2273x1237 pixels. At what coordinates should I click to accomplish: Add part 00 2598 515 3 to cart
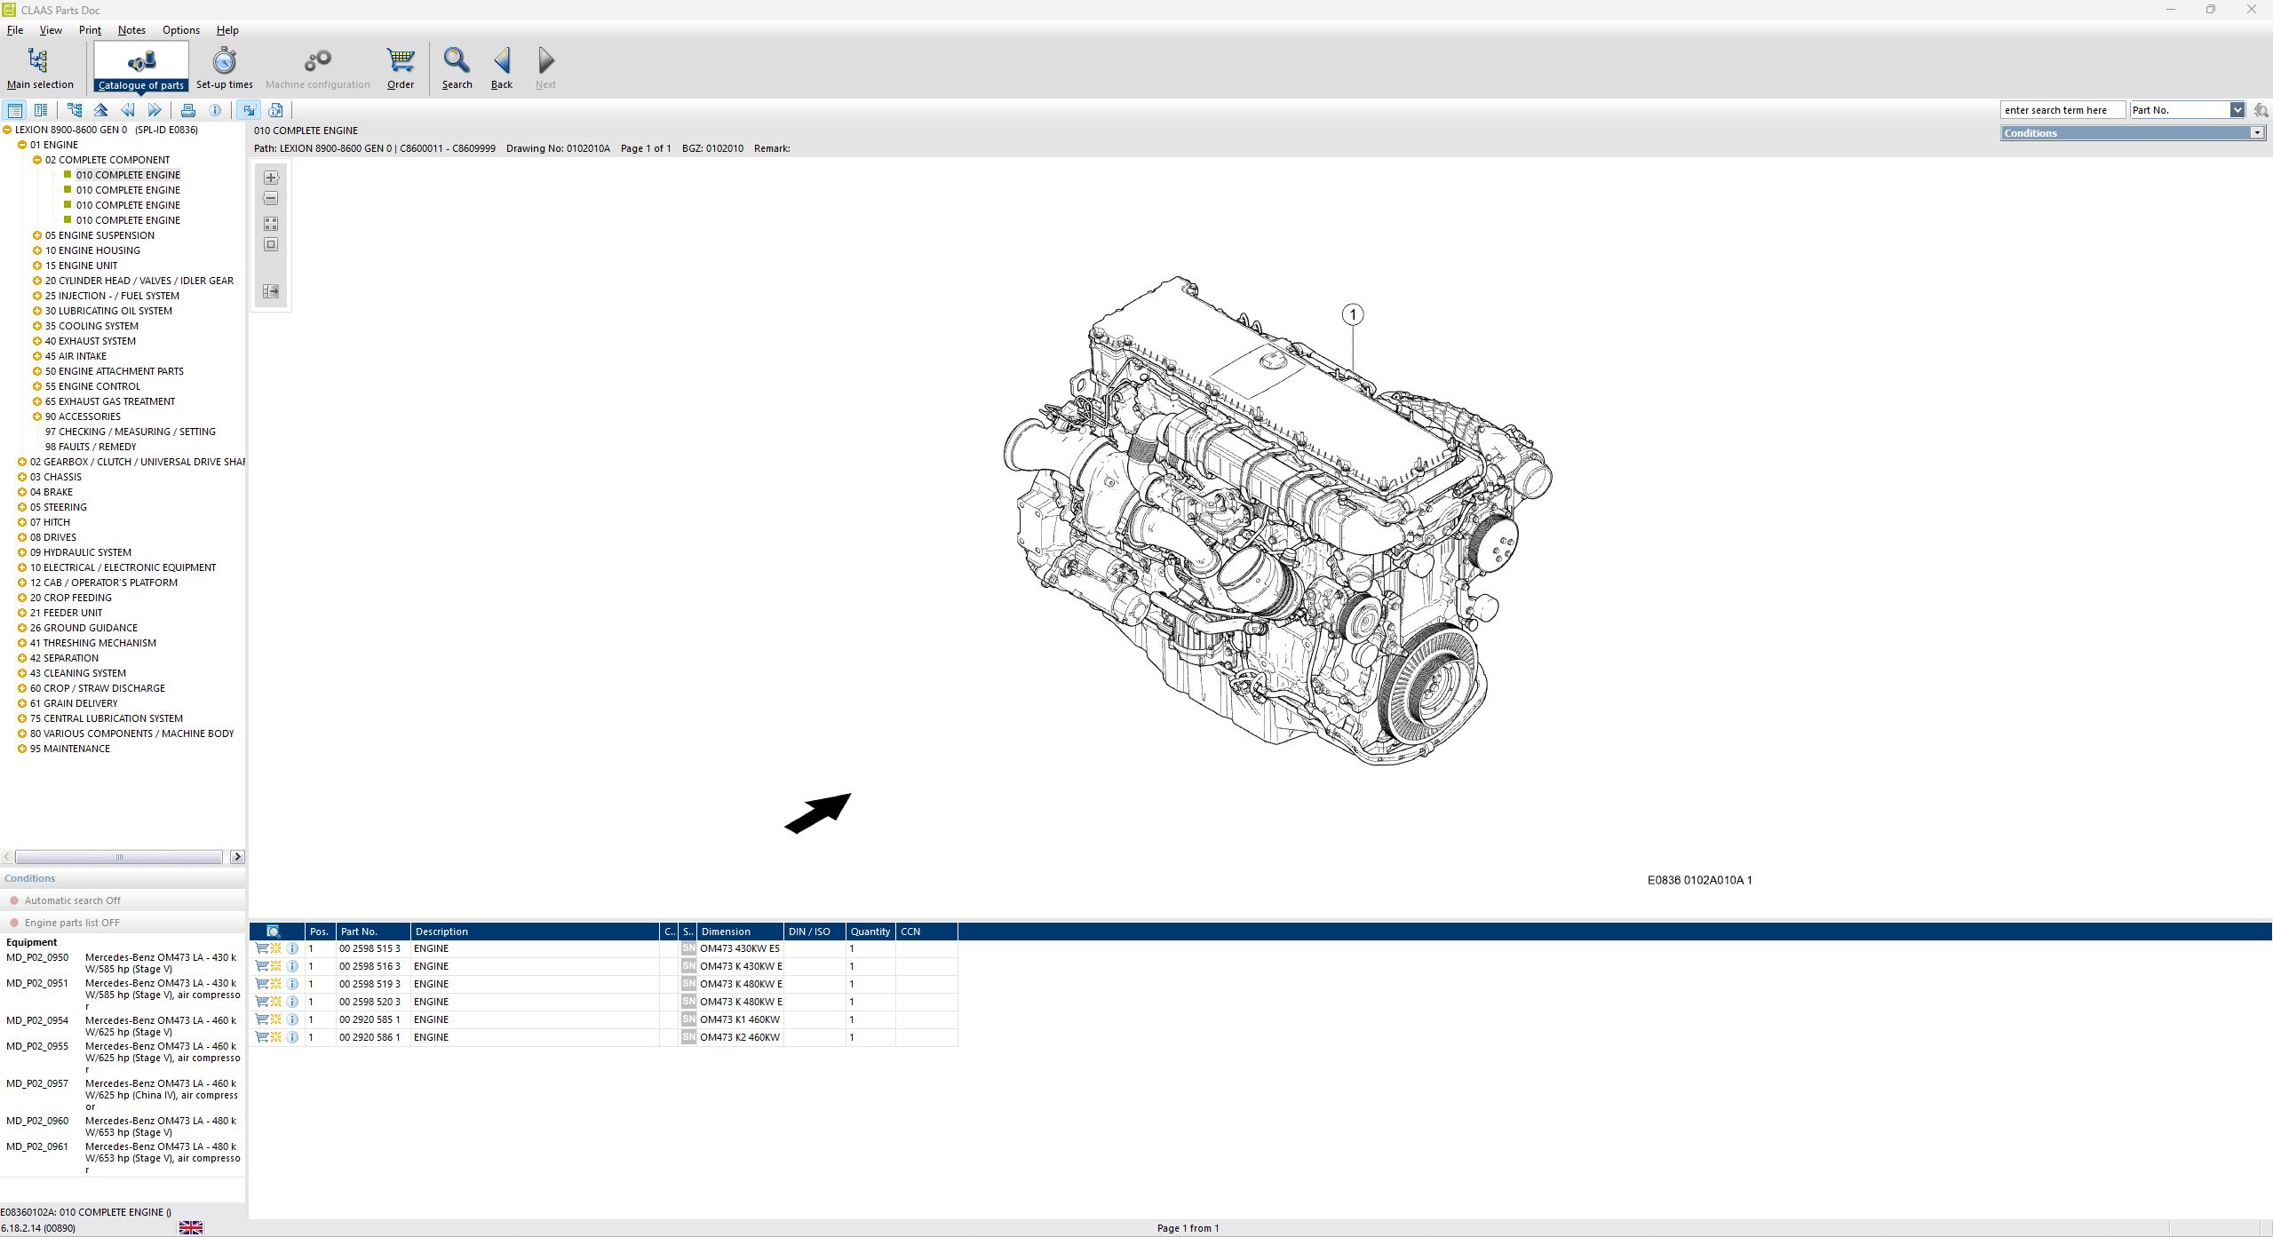(261, 948)
